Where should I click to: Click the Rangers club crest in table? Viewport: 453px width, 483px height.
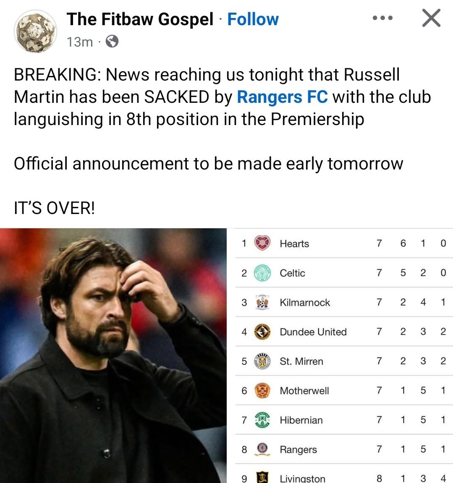coord(263,449)
